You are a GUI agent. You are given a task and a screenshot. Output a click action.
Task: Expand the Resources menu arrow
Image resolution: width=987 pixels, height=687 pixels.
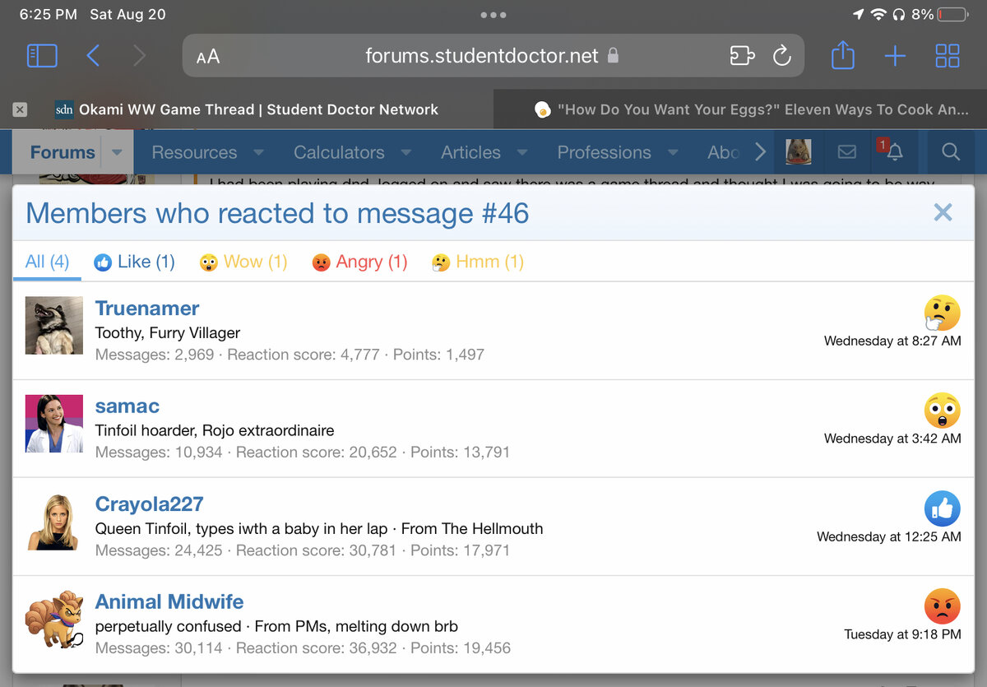[258, 152]
